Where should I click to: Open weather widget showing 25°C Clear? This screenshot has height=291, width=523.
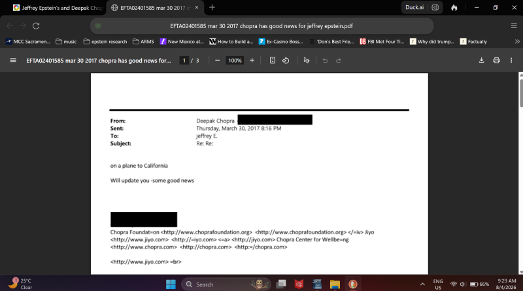click(21, 283)
